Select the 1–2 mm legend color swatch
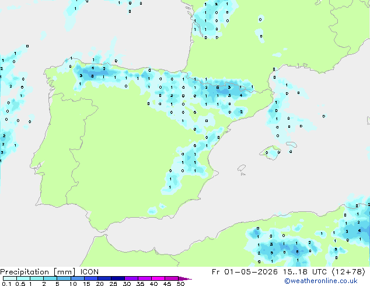Viewport: 370px width, 286px height. click(x=37, y=278)
